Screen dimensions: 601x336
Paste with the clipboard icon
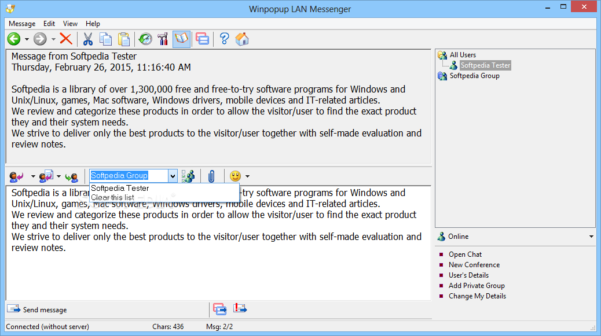124,39
